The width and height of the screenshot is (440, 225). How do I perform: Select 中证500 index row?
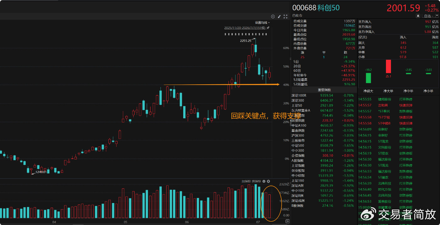(324, 145)
